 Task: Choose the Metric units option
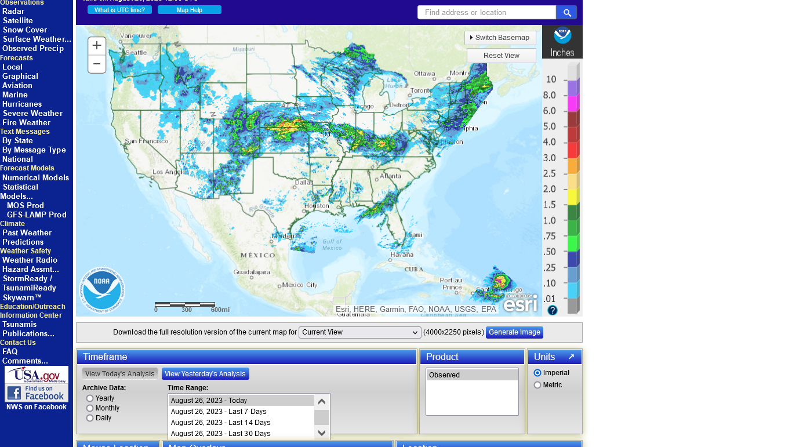click(537, 385)
